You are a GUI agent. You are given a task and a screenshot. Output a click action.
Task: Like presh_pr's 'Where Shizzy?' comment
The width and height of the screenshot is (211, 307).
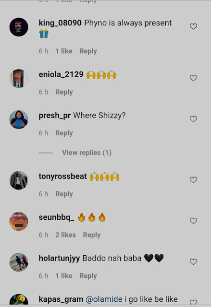(193, 119)
